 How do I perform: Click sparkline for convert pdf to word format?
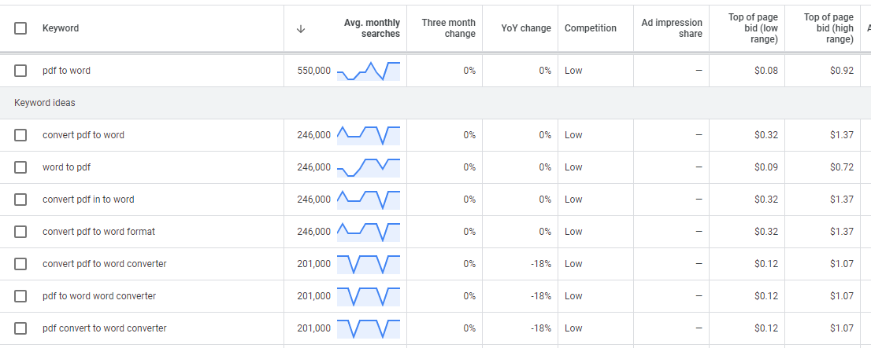pos(369,232)
